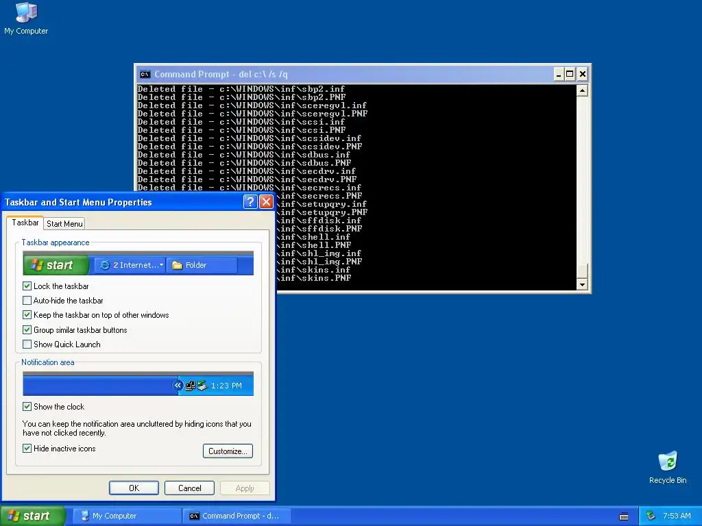
Task: Toggle Lock the taskbar checkbox
Action: (27, 286)
